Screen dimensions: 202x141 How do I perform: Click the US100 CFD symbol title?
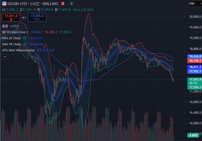click(17, 4)
